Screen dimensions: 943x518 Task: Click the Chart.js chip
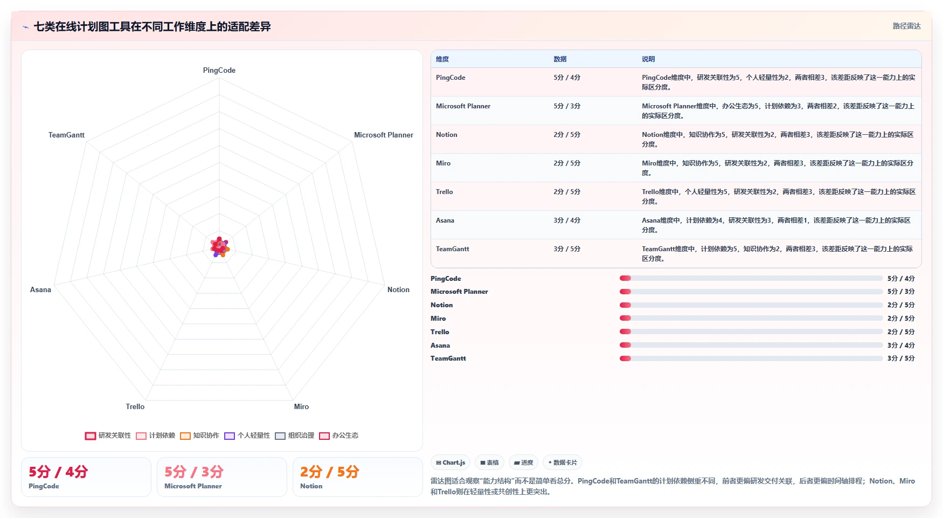pyautogui.click(x=450, y=462)
